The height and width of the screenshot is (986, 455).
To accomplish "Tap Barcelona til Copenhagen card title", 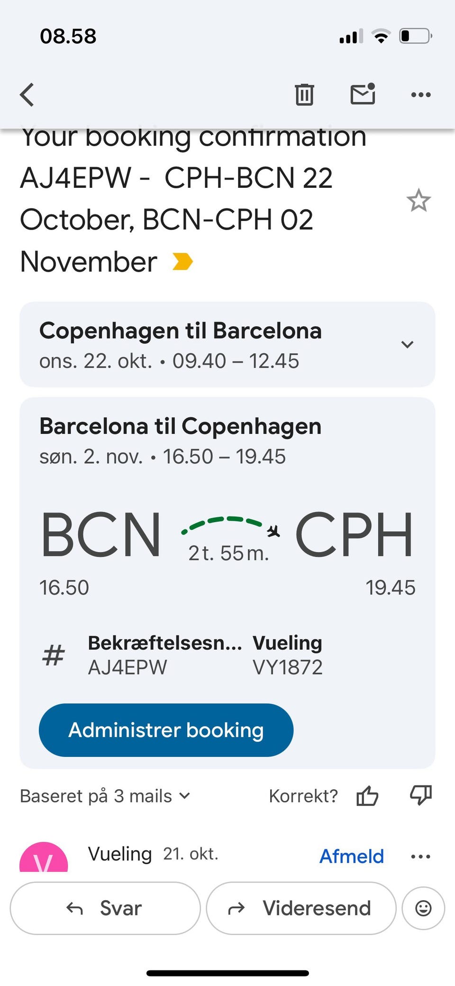I will click(180, 426).
